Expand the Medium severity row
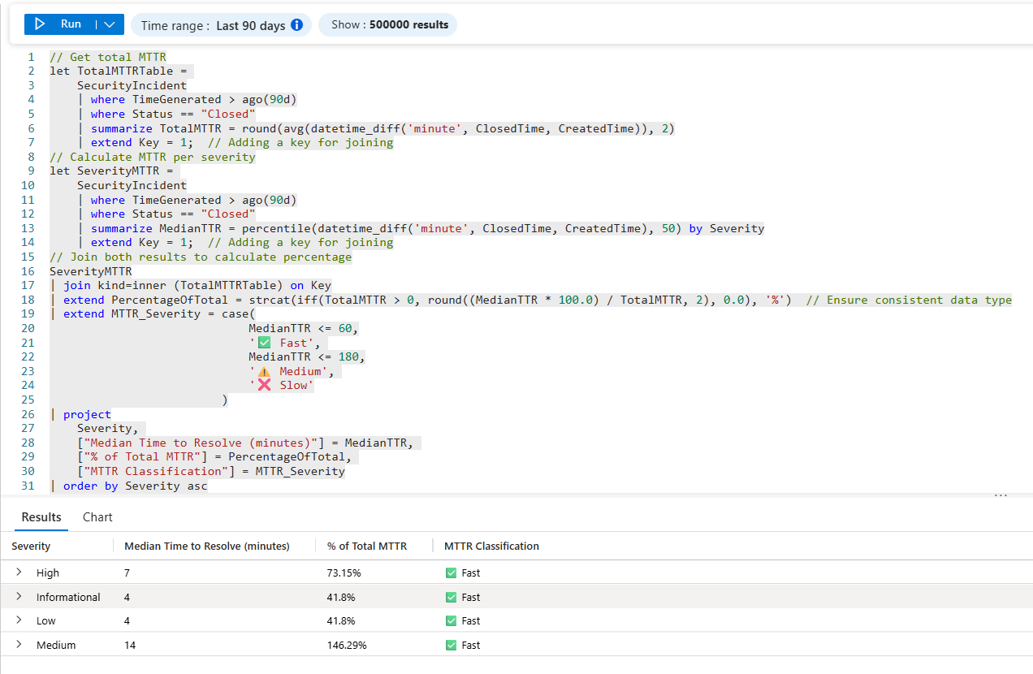Viewport: 1033px width, 674px height. click(19, 645)
